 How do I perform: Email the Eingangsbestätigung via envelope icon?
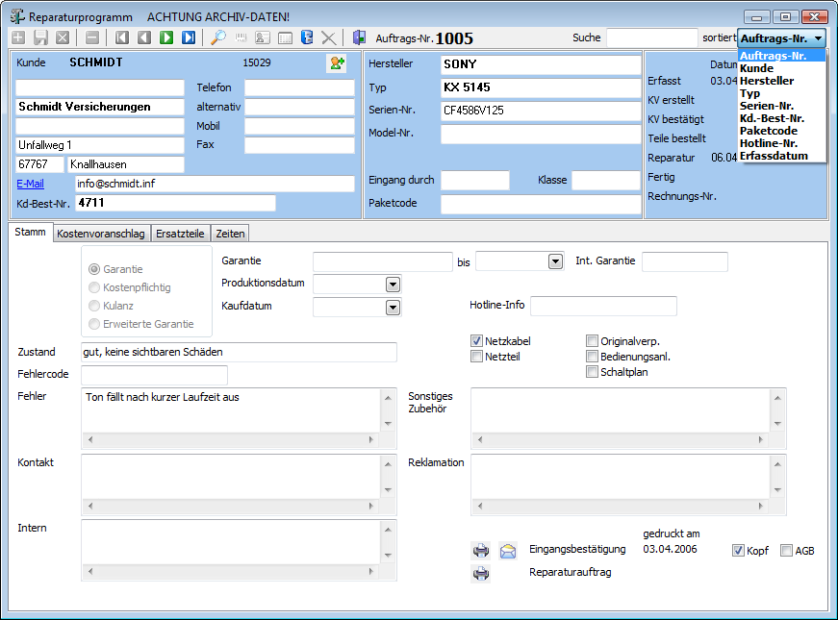[508, 551]
